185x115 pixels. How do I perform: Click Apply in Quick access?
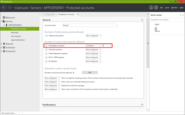tap(157, 24)
